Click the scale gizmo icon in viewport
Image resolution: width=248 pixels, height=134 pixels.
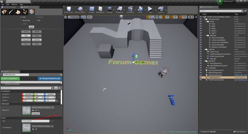[x=153, y=17]
